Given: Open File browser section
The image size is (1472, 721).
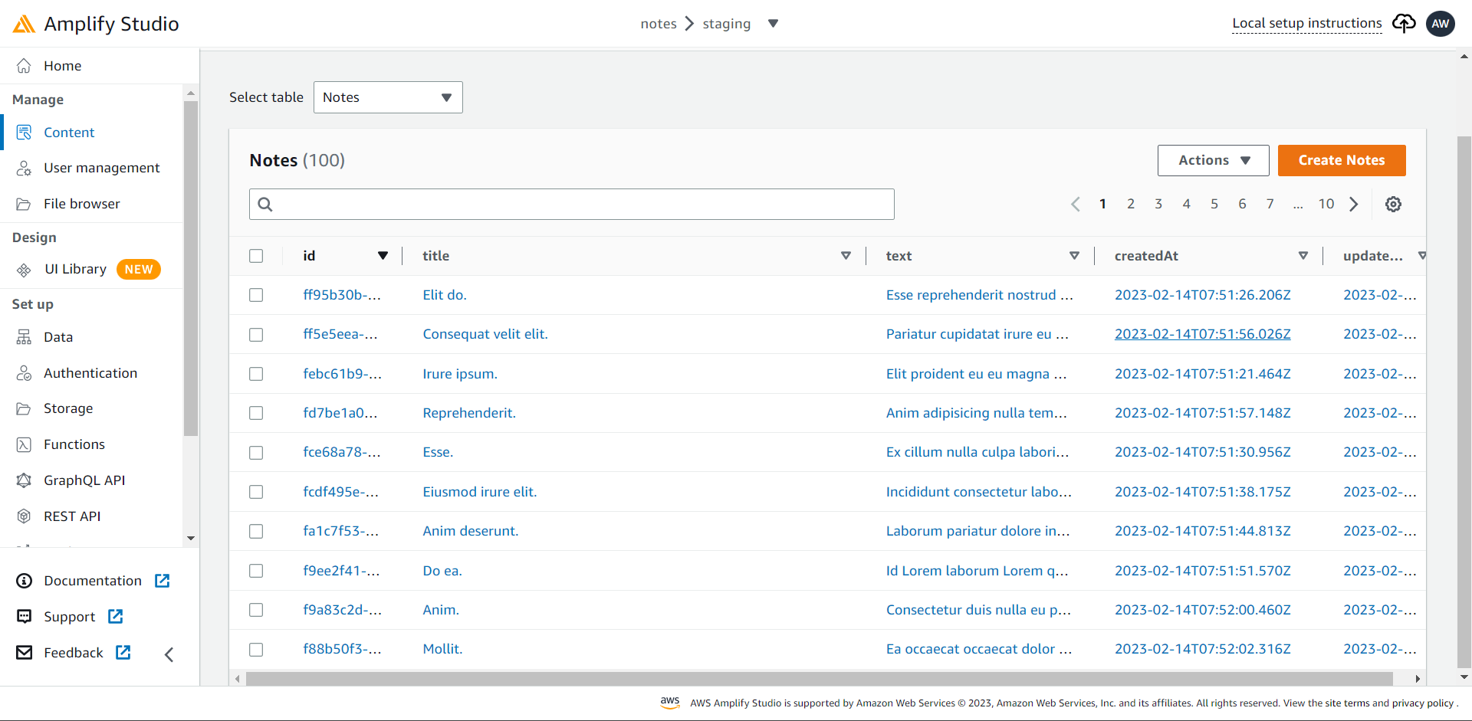Looking at the screenshot, I should click(x=82, y=204).
